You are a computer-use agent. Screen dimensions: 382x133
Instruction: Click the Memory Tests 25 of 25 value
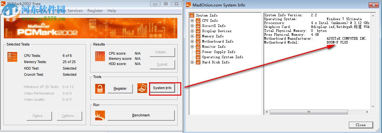pyautogui.click(x=69, y=62)
